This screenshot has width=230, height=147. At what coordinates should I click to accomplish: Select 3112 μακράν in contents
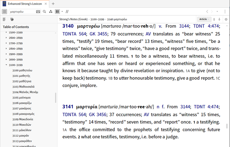pyautogui.click(x=21, y=136)
